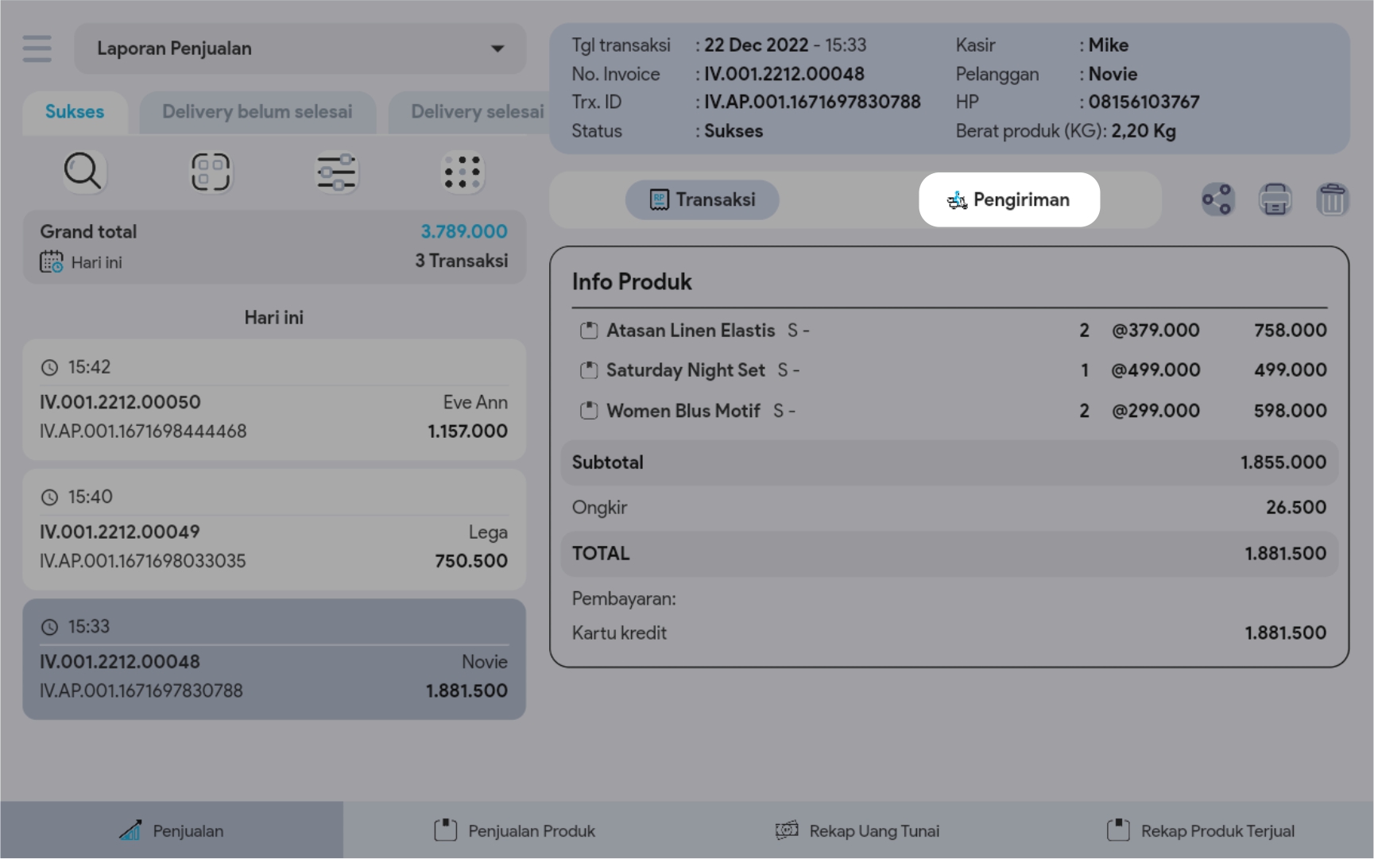1374x859 pixels.
Task: Click the share icon
Action: 1217,199
